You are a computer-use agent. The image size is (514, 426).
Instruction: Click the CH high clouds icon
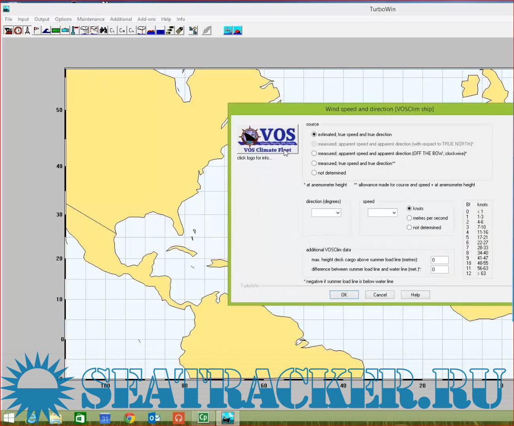[x=132, y=31]
